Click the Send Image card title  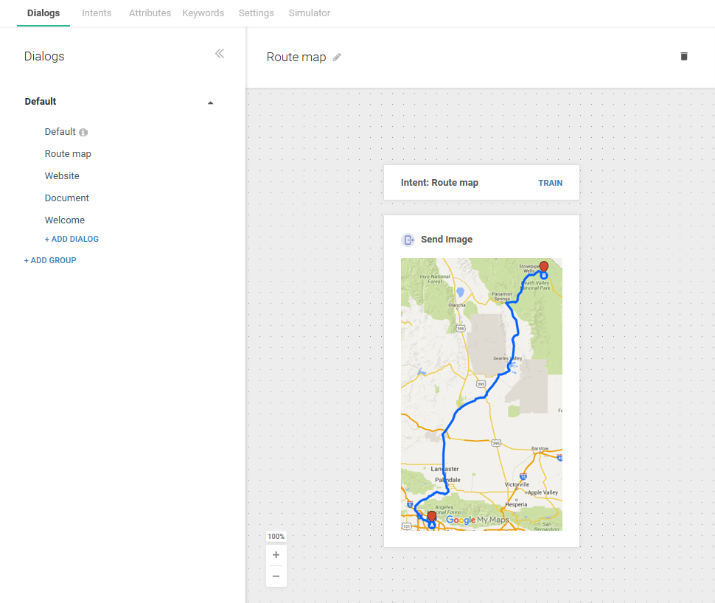coord(447,240)
